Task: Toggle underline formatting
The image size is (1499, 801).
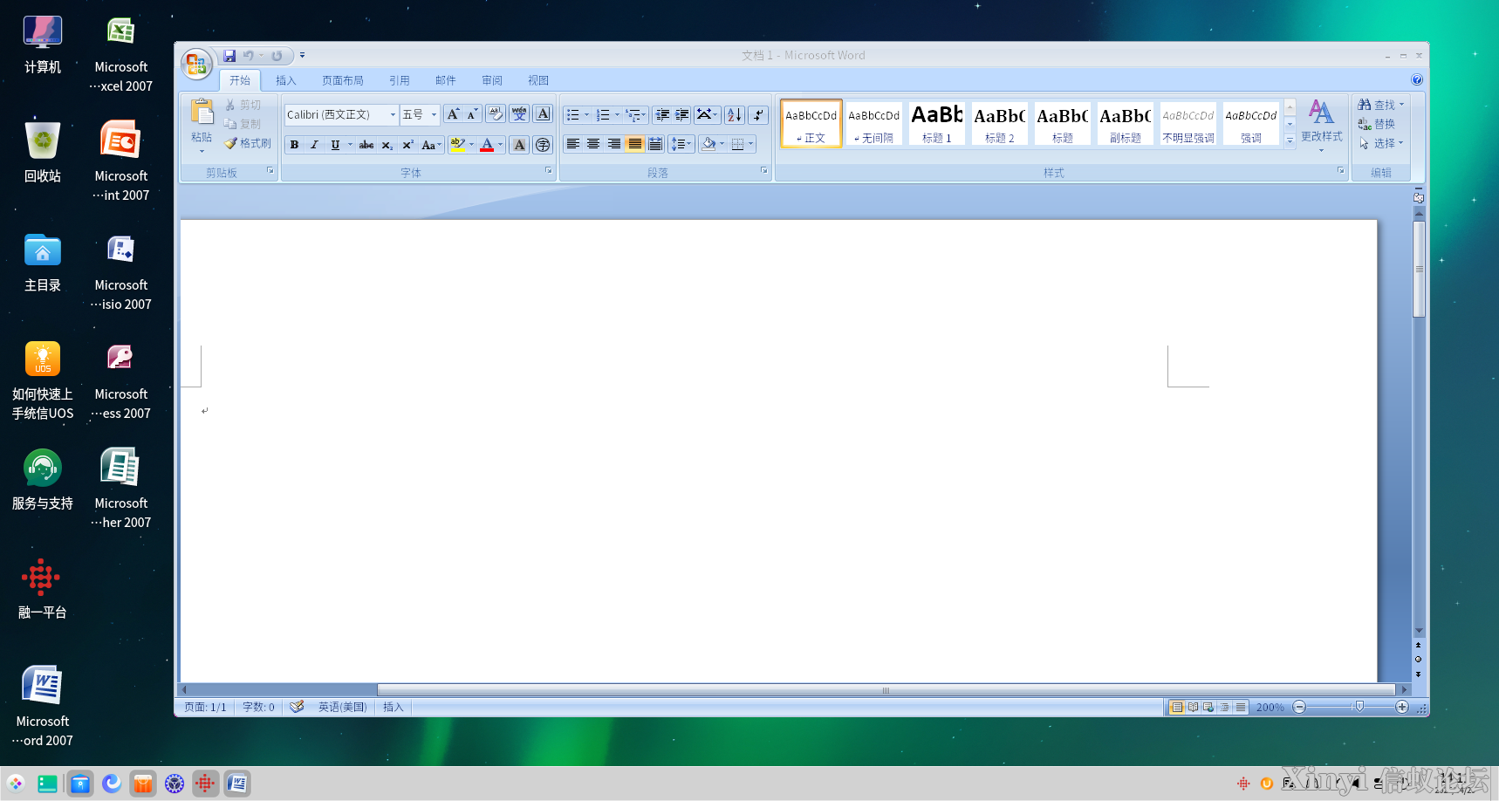Action: click(335, 145)
